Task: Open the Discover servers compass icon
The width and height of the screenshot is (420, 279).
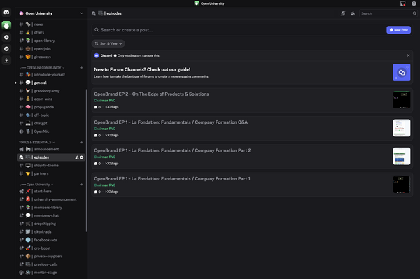Action: click(6, 49)
